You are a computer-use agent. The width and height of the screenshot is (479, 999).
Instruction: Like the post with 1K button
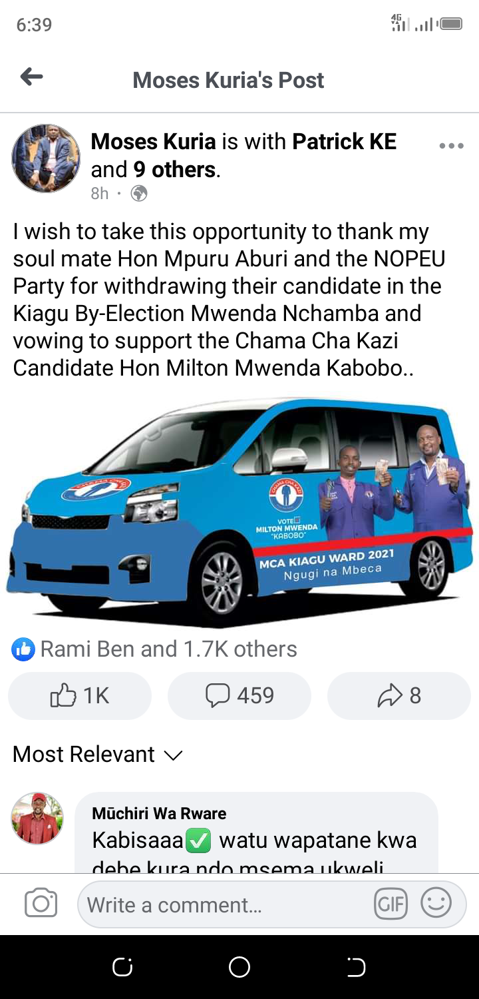click(80, 696)
